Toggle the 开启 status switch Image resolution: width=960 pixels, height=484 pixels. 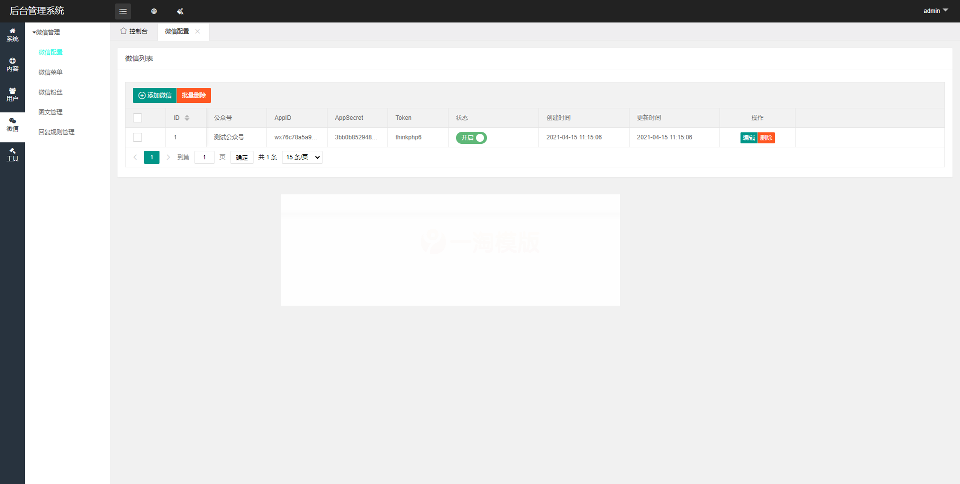470,138
